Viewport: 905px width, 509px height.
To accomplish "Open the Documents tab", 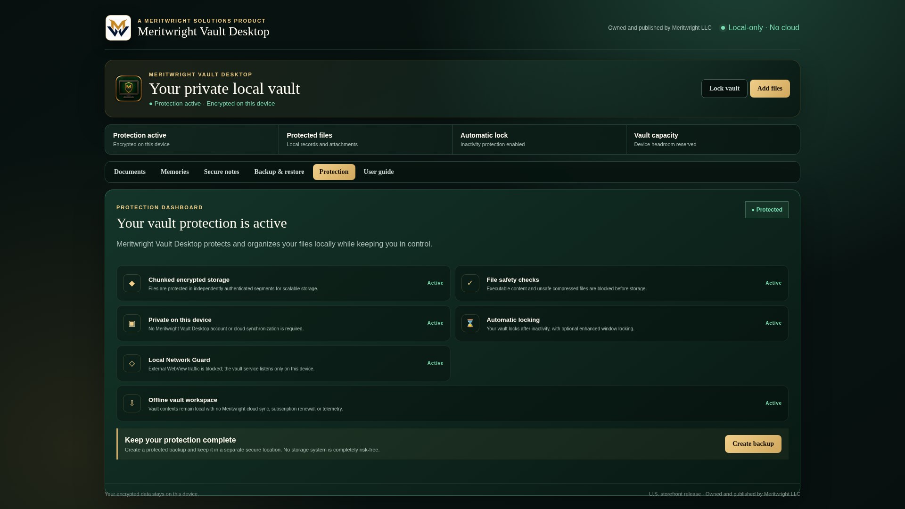I will point(130,172).
